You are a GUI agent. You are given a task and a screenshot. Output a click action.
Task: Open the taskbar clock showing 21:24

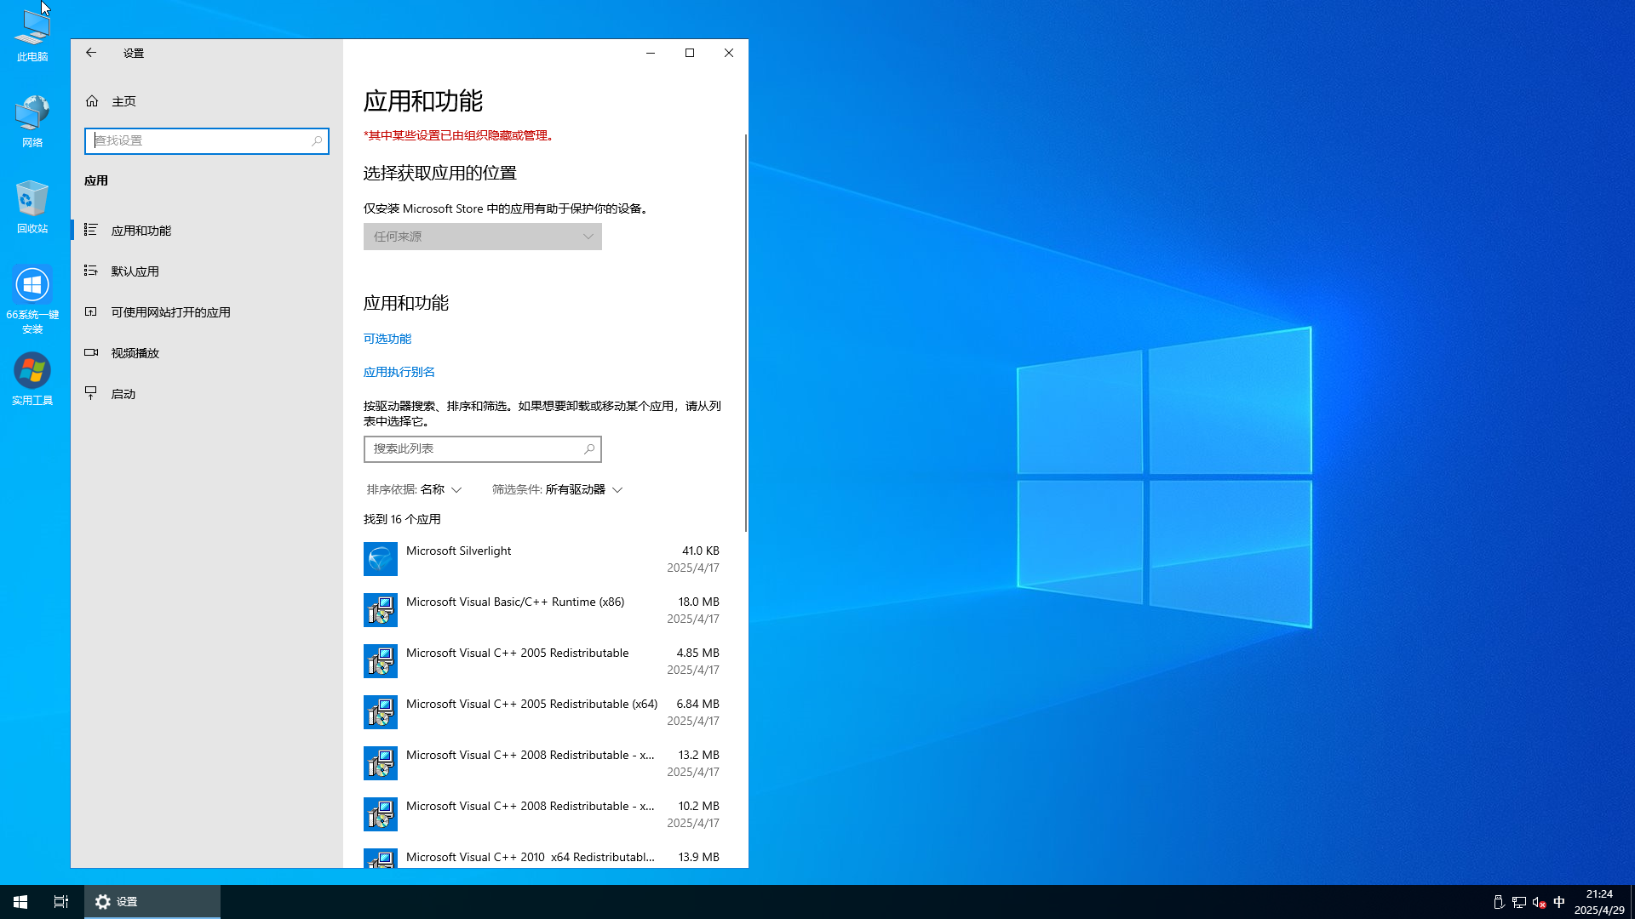coord(1599,902)
